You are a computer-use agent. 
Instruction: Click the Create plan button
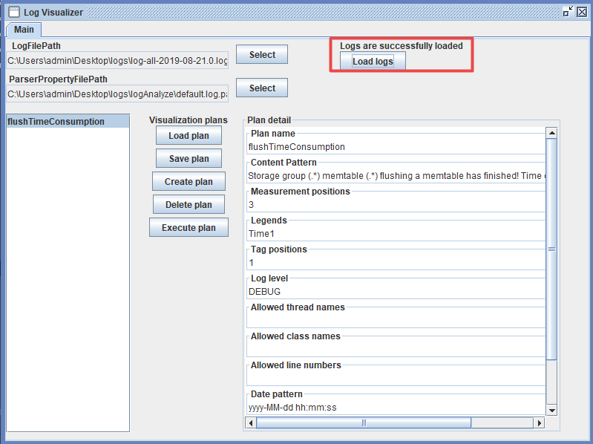pyautogui.click(x=189, y=182)
